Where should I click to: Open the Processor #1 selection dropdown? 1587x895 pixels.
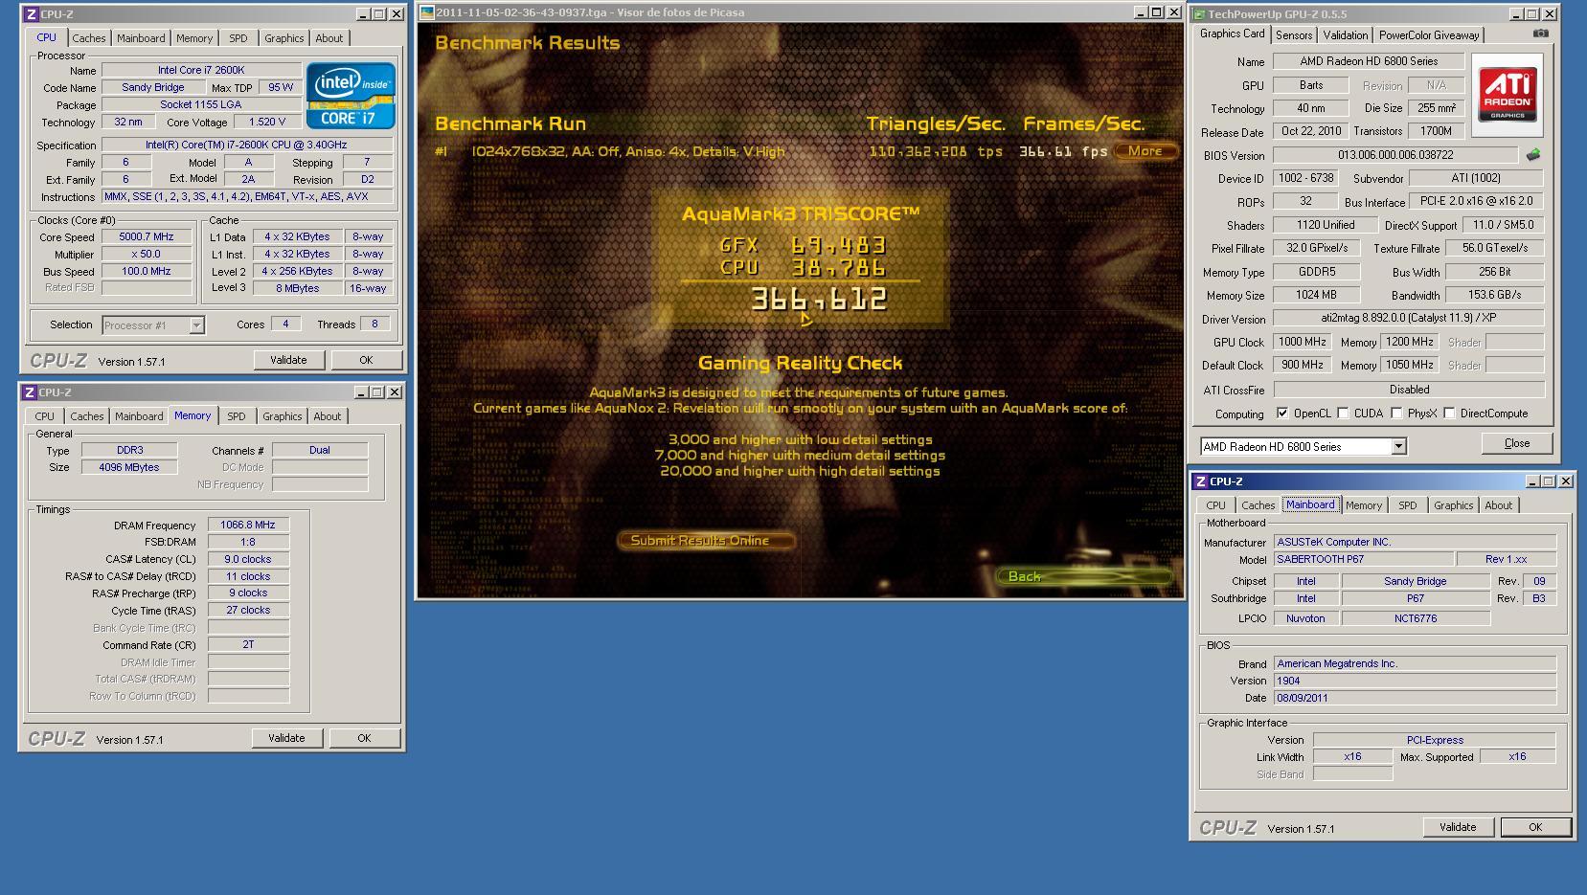196,325
